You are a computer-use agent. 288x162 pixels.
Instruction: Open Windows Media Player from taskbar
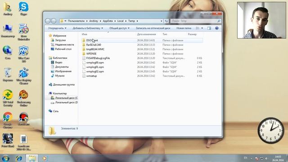click(x=44, y=158)
